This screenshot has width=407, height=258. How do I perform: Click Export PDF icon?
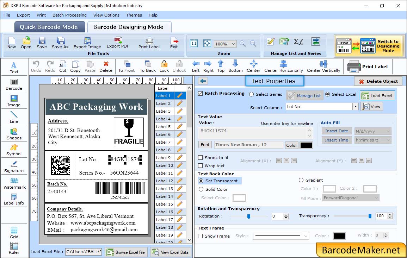pyautogui.click(x=118, y=43)
